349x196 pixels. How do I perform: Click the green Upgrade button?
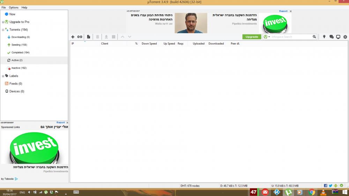click(x=252, y=37)
